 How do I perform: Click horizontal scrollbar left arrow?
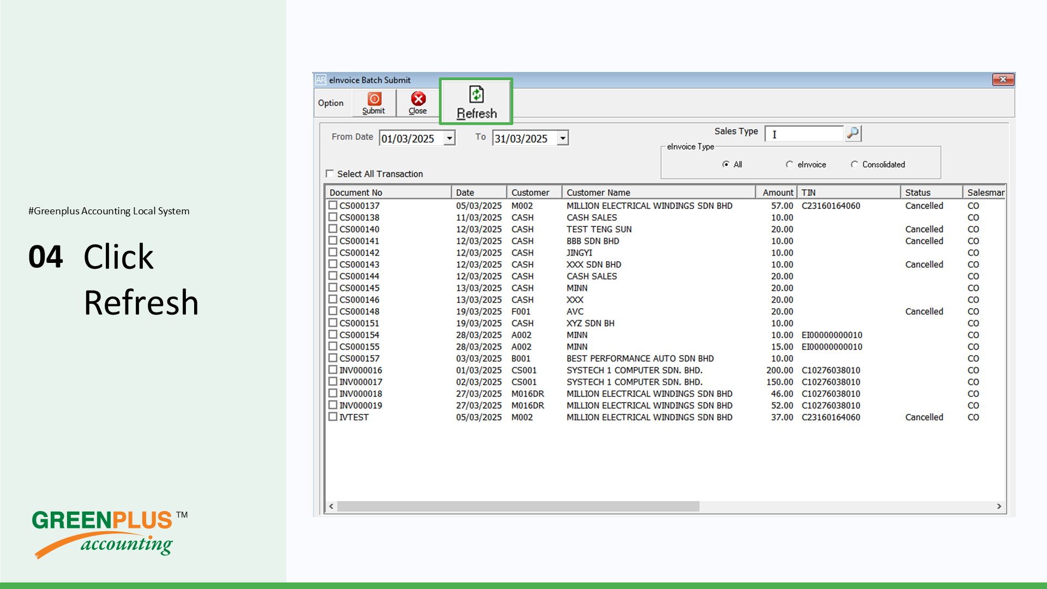(x=331, y=506)
